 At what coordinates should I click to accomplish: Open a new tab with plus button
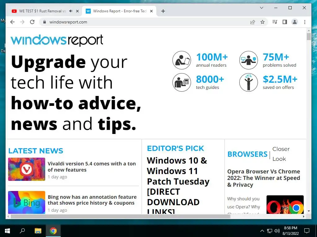point(163,11)
